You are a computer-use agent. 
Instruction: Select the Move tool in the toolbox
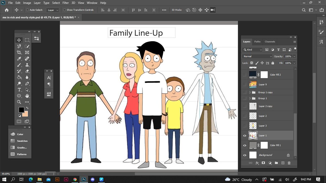pyautogui.click(x=19, y=40)
